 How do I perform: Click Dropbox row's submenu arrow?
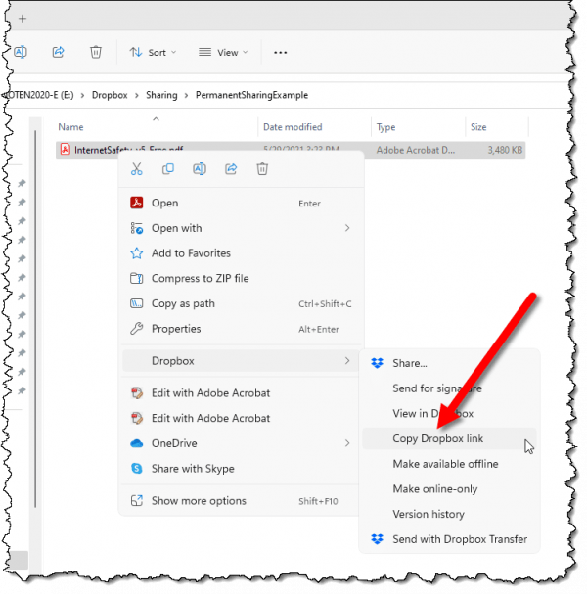[x=347, y=361]
